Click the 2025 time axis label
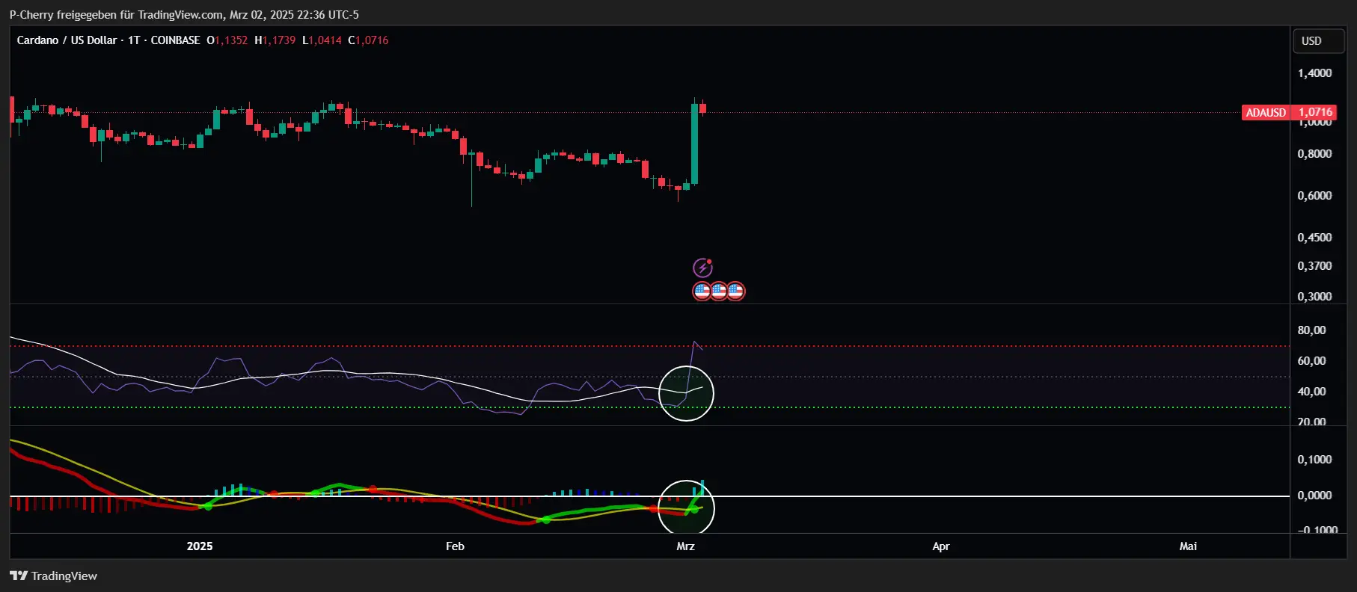This screenshot has height=592, width=1357. 200,546
